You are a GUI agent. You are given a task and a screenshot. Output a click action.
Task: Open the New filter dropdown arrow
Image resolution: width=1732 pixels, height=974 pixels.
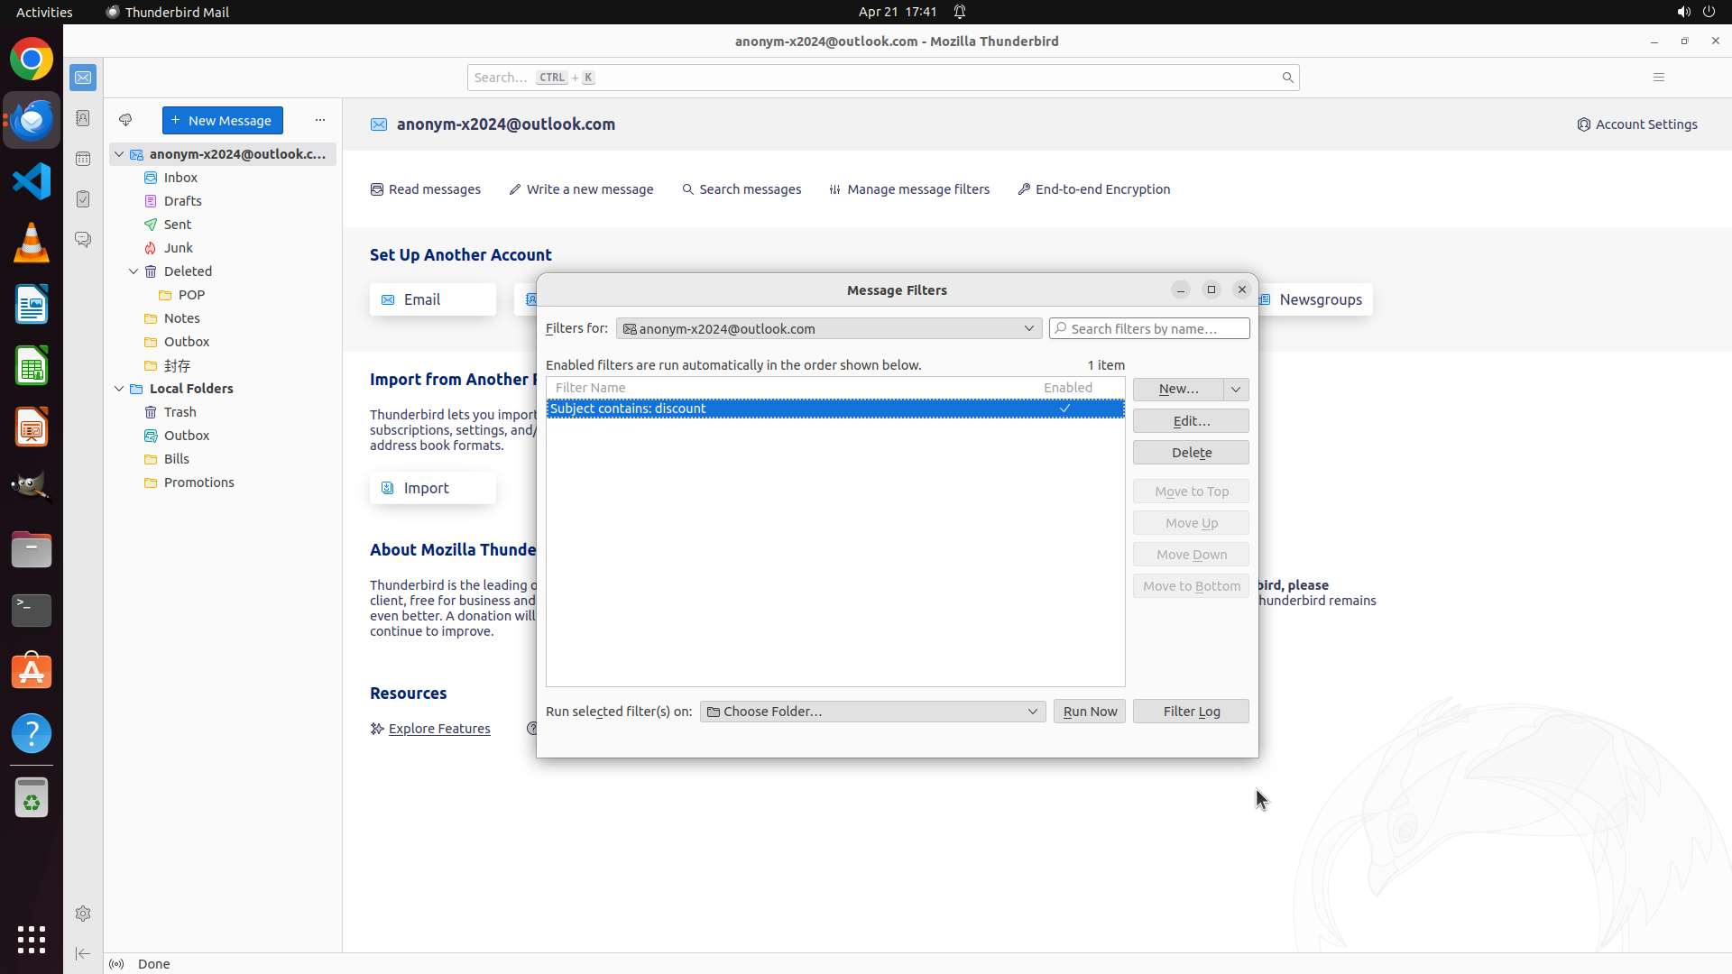pyautogui.click(x=1236, y=389)
